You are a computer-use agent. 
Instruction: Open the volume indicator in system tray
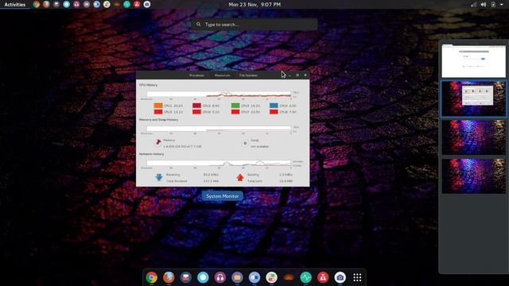click(484, 5)
